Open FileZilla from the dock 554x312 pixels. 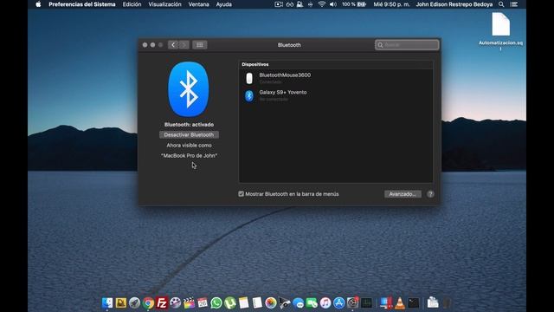point(162,302)
